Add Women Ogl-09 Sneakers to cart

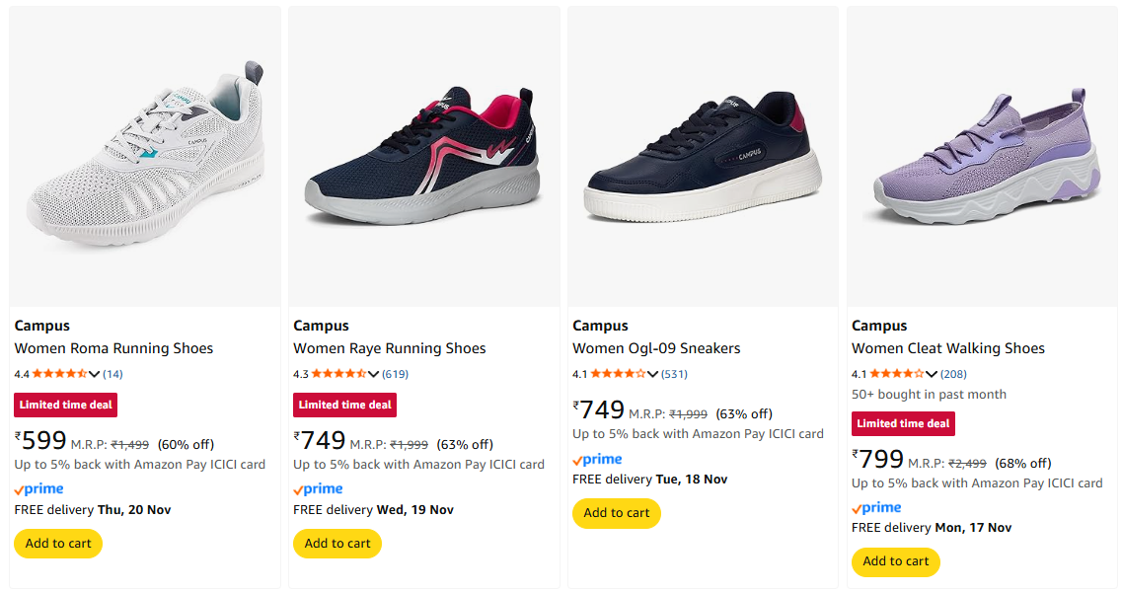coord(617,513)
